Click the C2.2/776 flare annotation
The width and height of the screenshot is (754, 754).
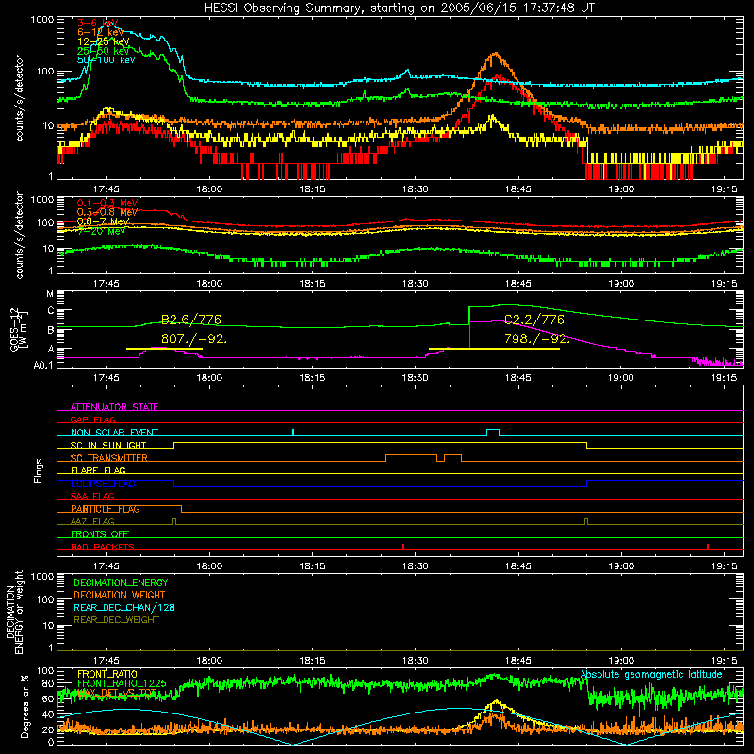pyautogui.click(x=534, y=320)
